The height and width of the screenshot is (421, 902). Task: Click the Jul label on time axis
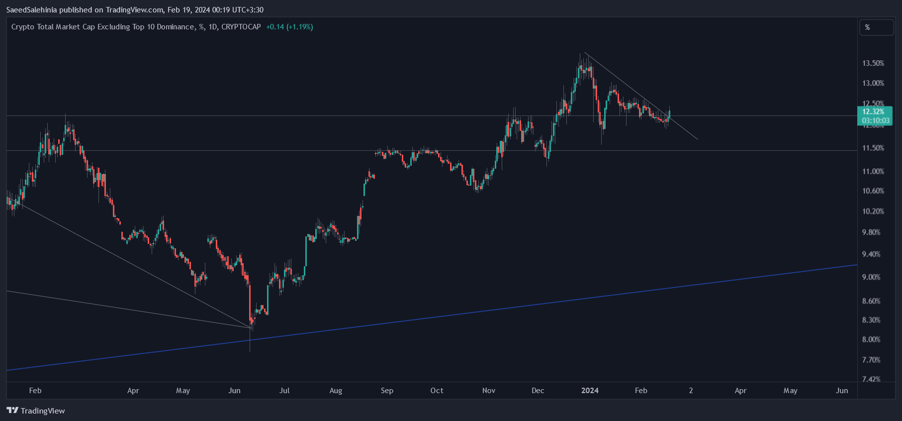pyautogui.click(x=284, y=391)
